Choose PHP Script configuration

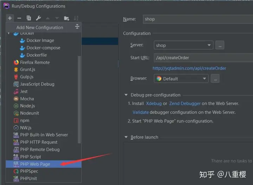coord(44,157)
